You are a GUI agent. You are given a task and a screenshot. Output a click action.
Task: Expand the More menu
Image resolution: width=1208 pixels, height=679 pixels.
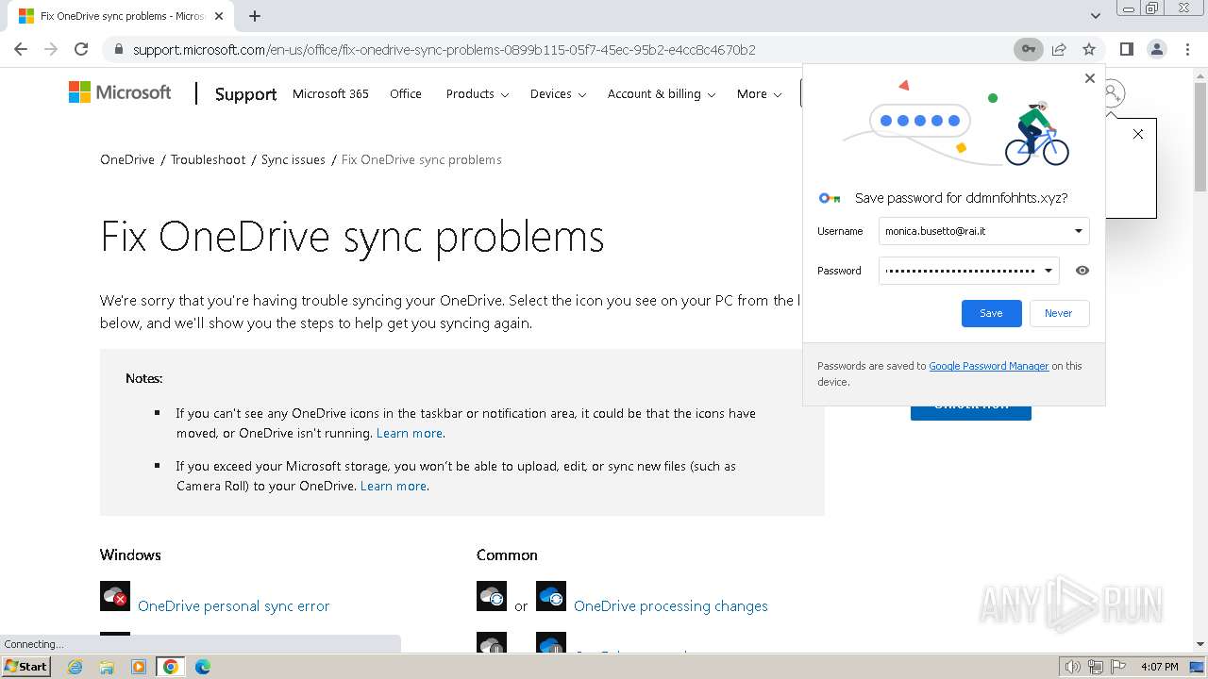pyautogui.click(x=760, y=93)
